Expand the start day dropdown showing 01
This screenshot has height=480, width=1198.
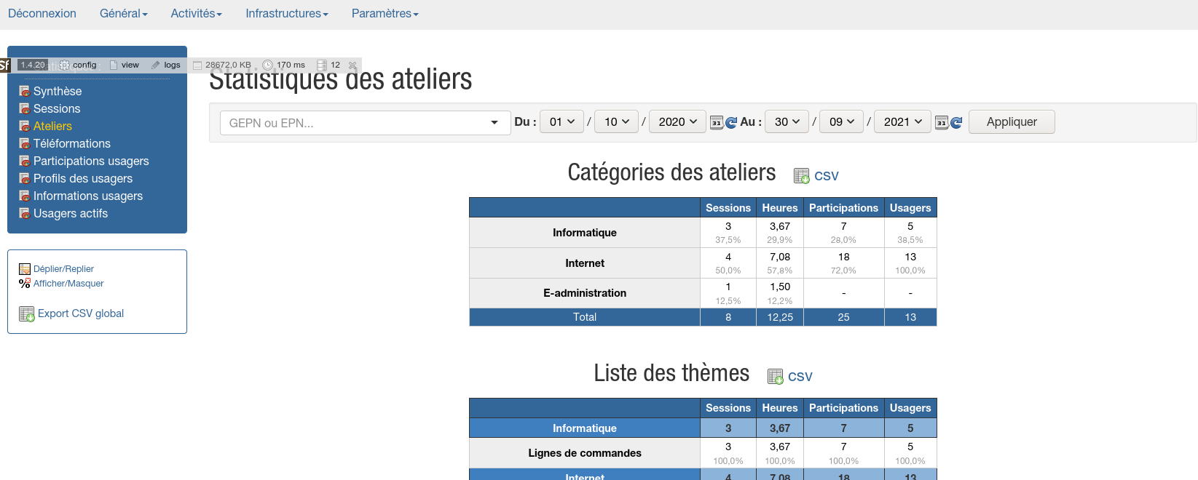(561, 122)
